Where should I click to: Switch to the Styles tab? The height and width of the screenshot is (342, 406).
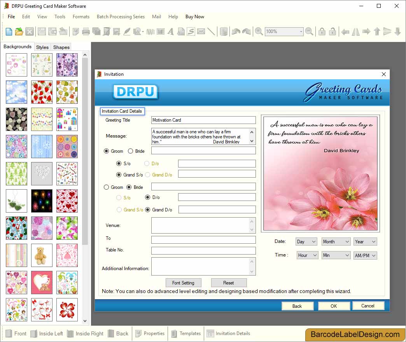coord(42,47)
